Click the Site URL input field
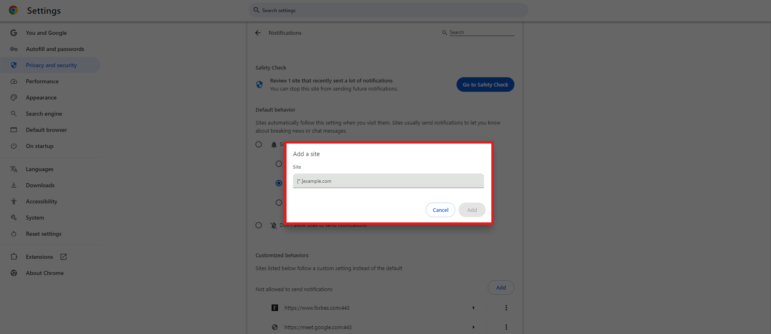This screenshot has height=334, width=771. pyautogui.click(x=388, y=181)
